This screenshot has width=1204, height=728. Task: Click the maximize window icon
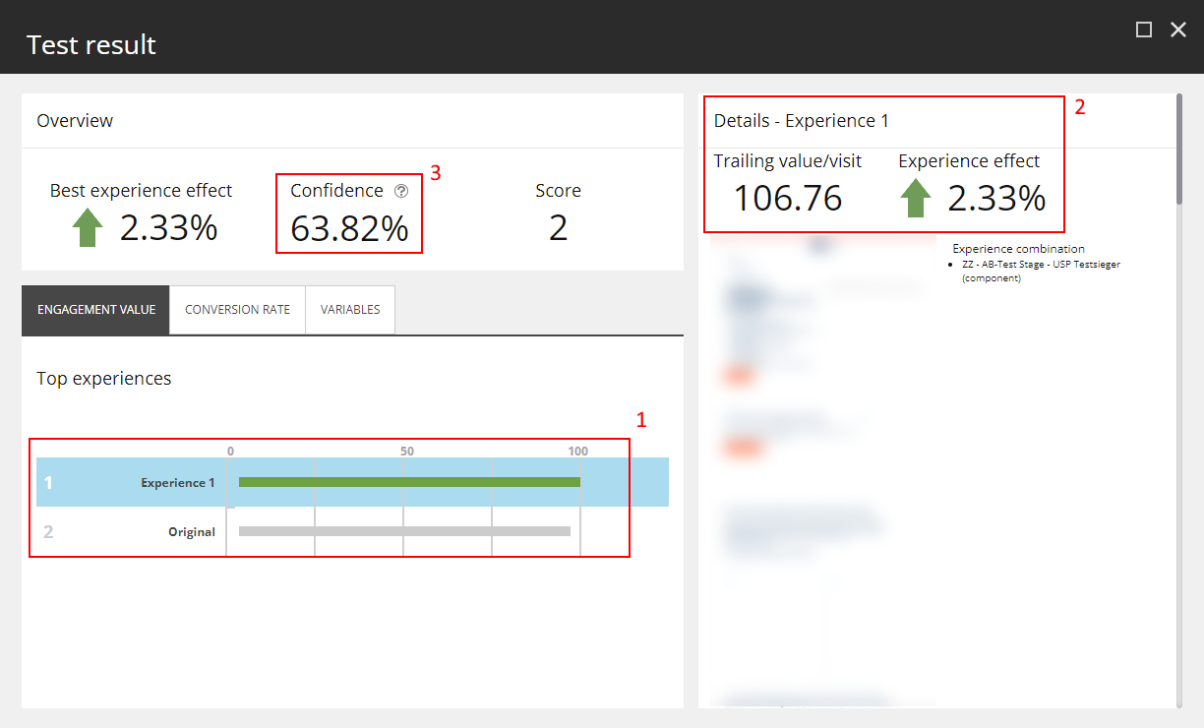[1143, 30]
